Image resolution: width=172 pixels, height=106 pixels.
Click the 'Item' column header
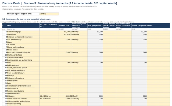[23, 25]
